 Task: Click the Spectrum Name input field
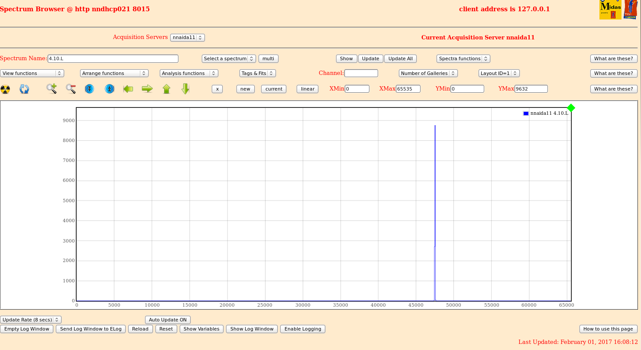(113, 58)
